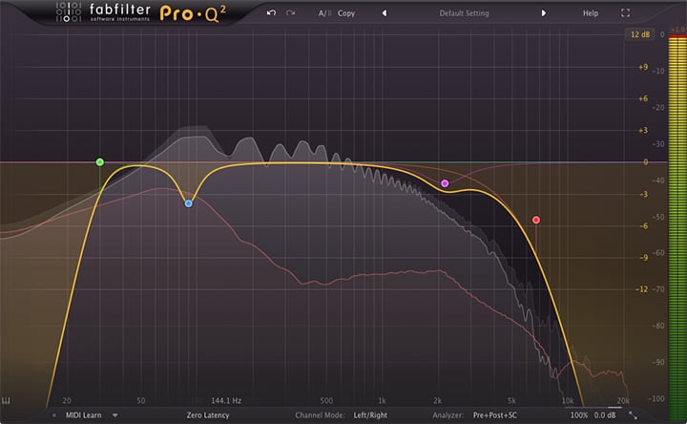
Task: Open the Help menu
Action: coord(591,13)
